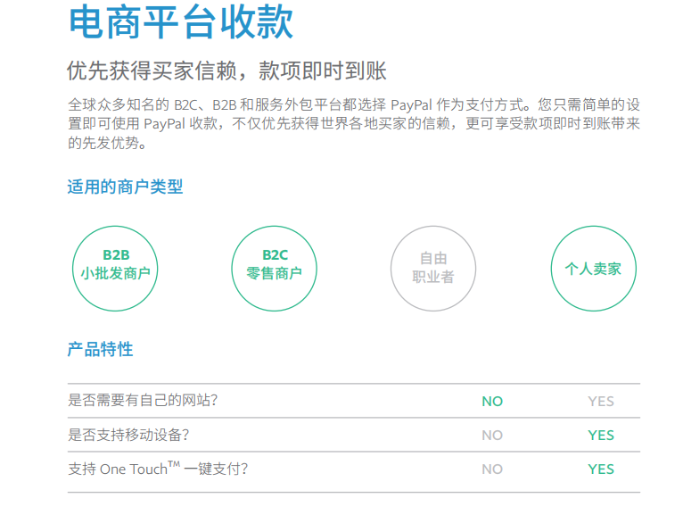Screen dimensions: 683x515
Task: Click grey NO in One Touch row
Action: click(x=492, y=469)
